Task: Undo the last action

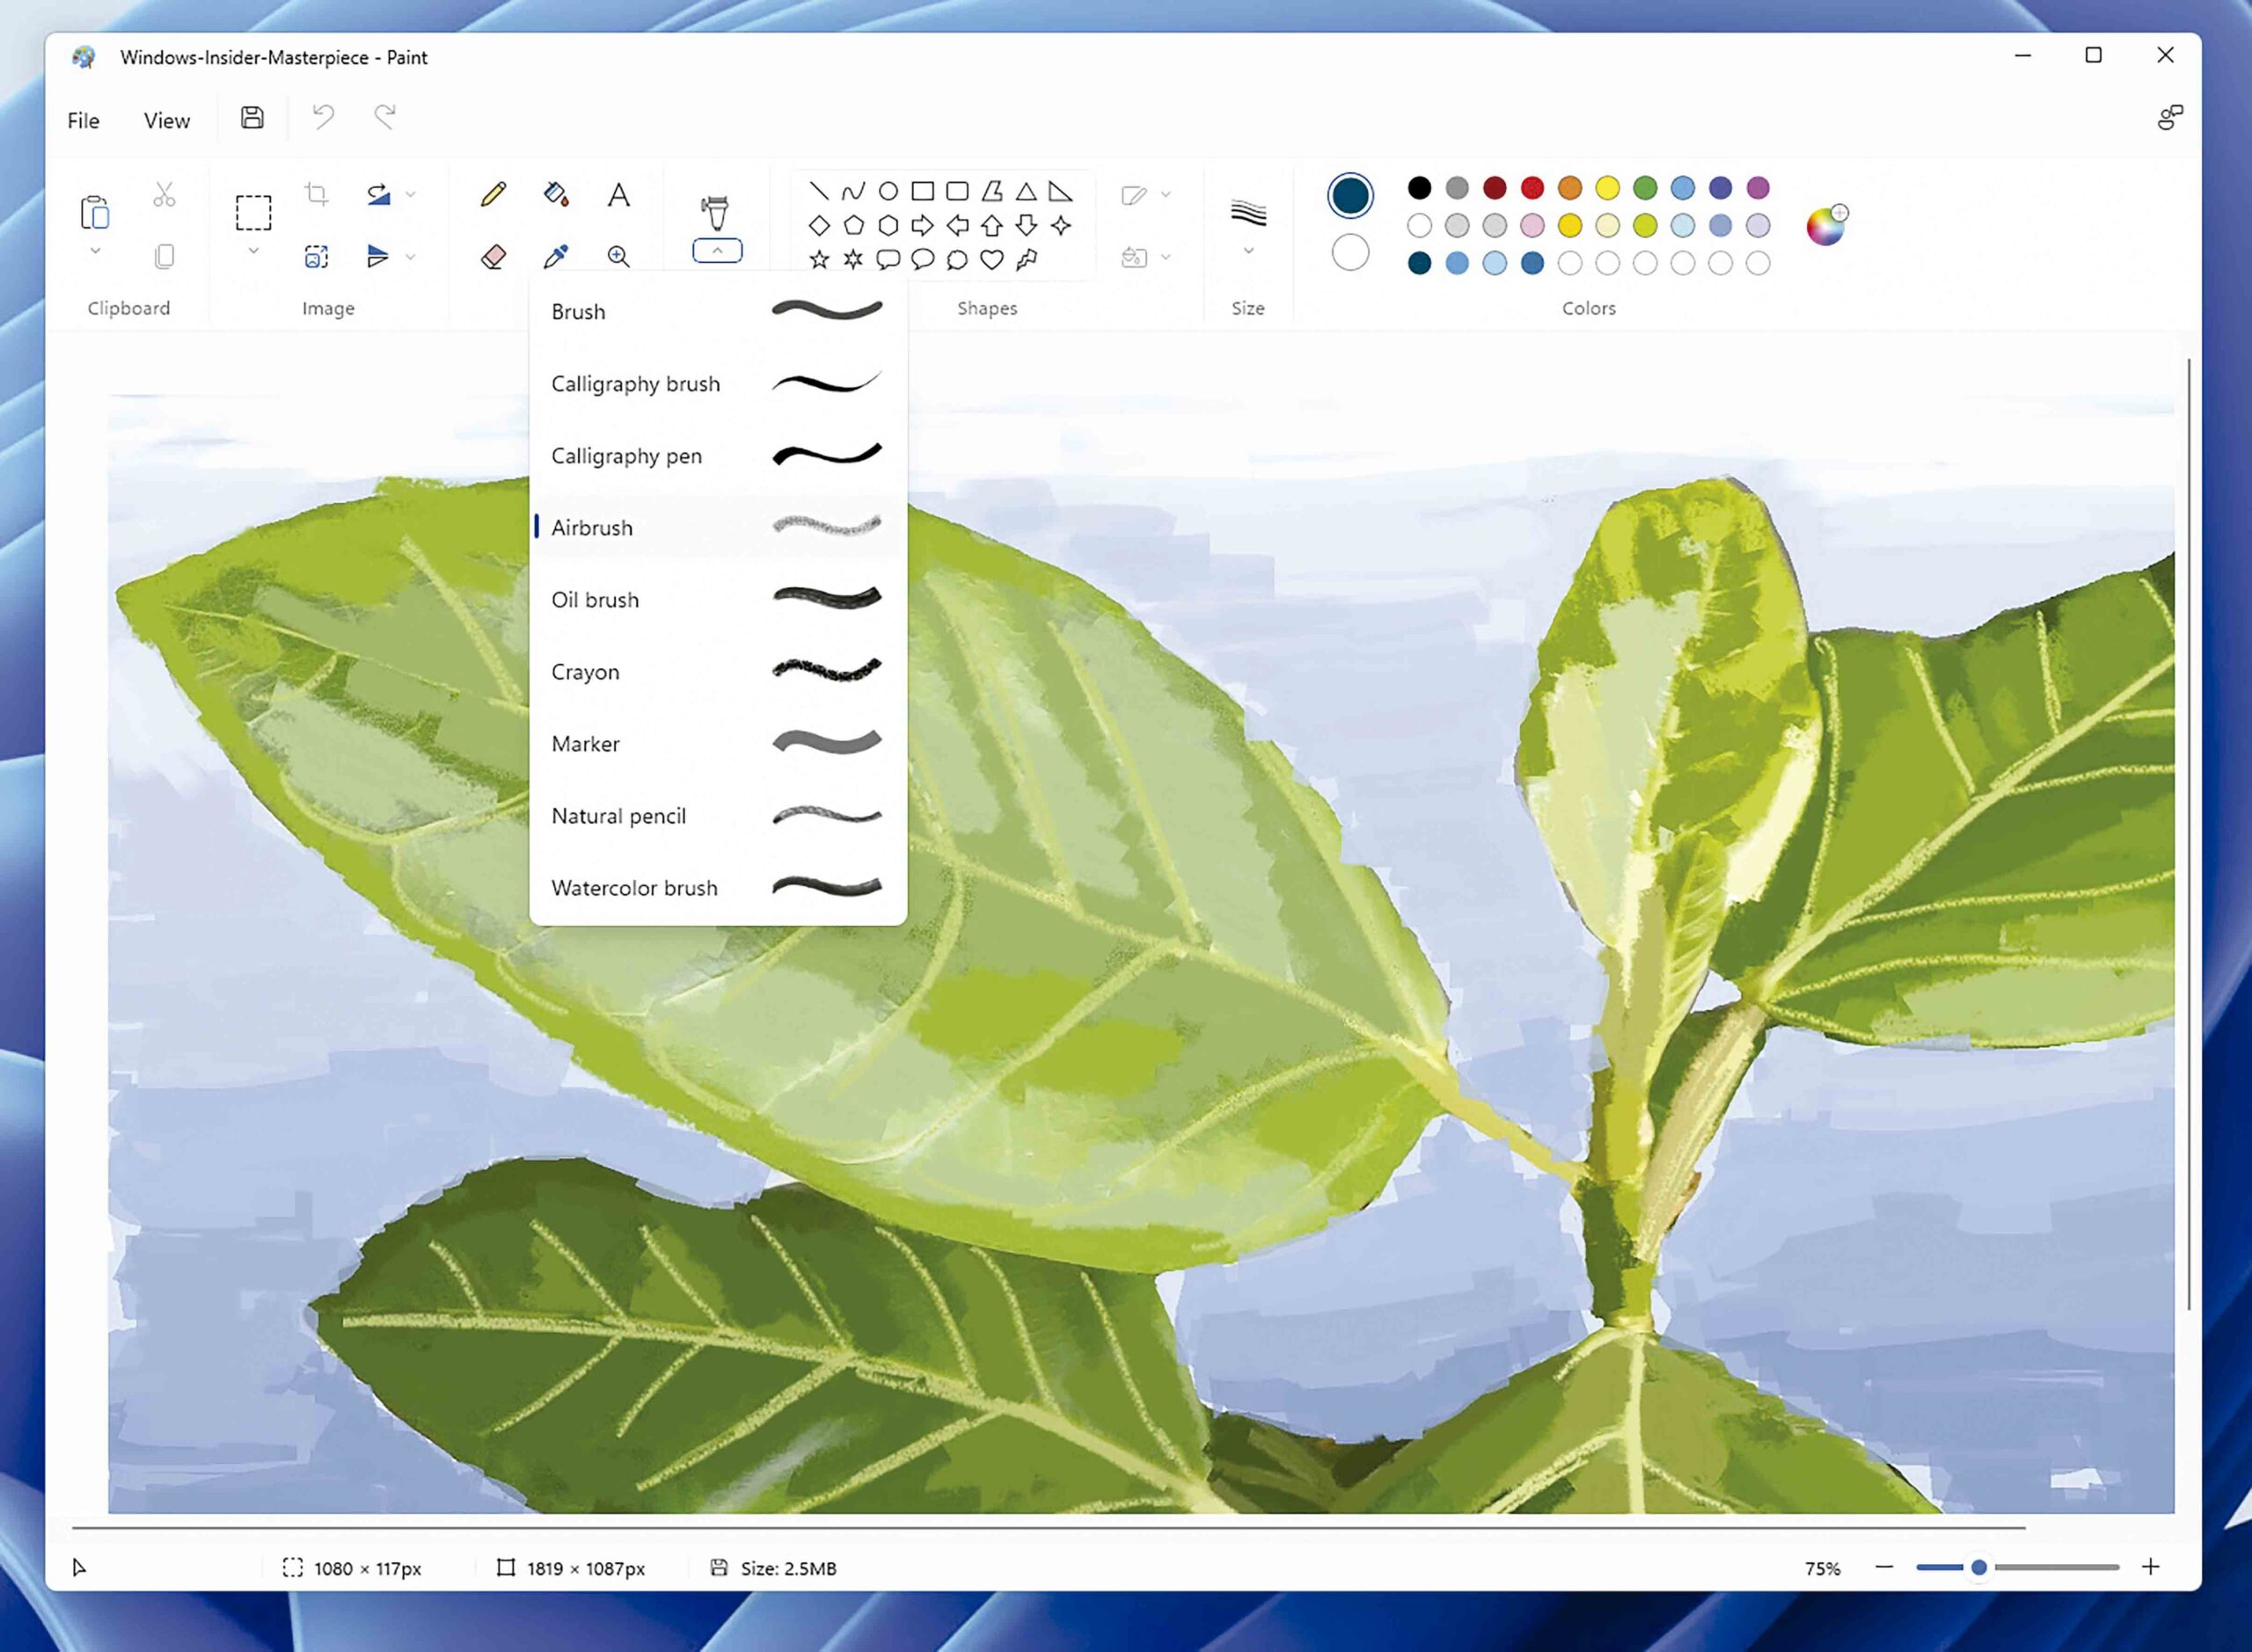Action: 321,117
